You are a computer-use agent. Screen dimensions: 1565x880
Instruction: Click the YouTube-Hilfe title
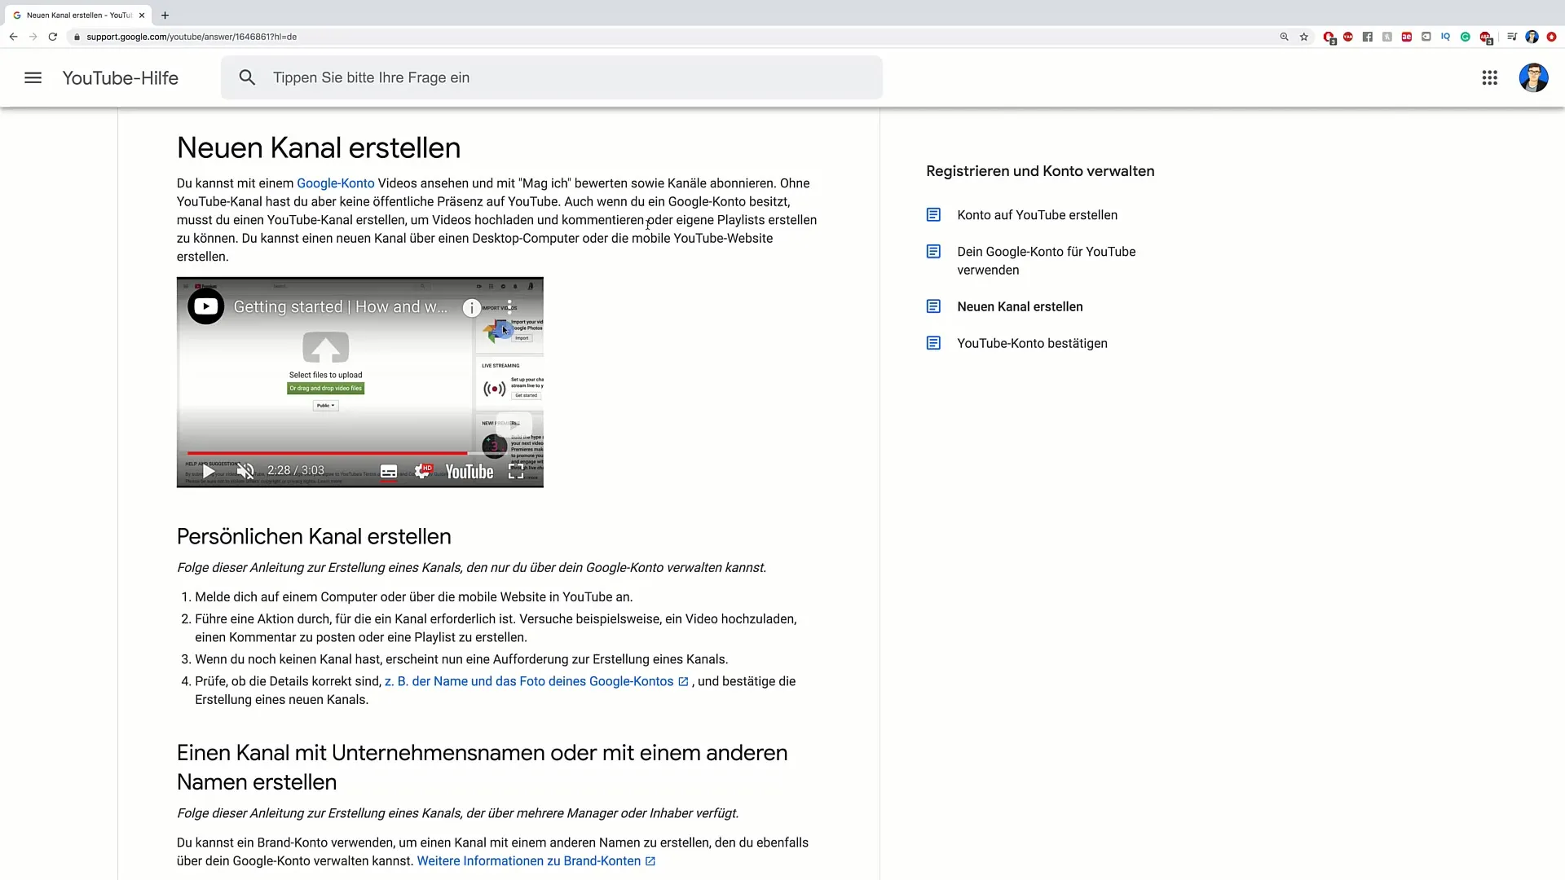(120, 77)
